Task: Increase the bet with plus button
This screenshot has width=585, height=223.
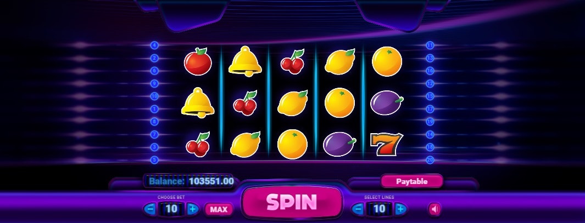Action: [192, 209]
